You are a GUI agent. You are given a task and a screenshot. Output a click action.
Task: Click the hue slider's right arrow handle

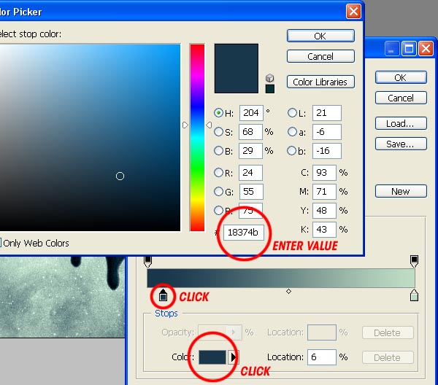point(209,125)
